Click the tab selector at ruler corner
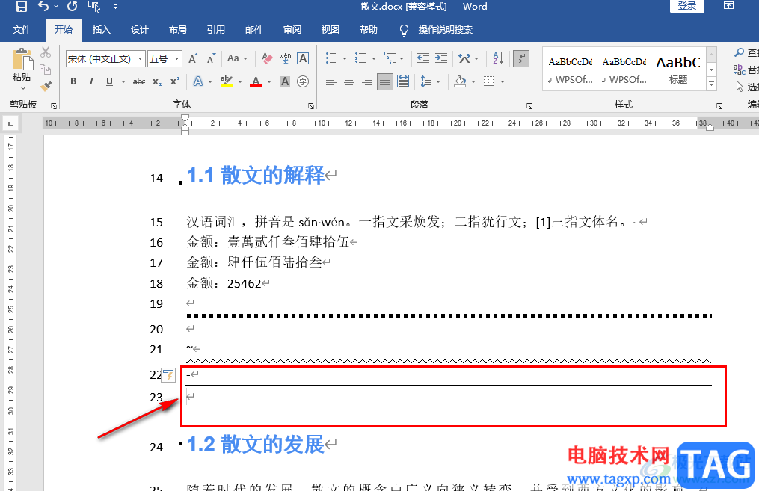 click(x=10, y=124)
